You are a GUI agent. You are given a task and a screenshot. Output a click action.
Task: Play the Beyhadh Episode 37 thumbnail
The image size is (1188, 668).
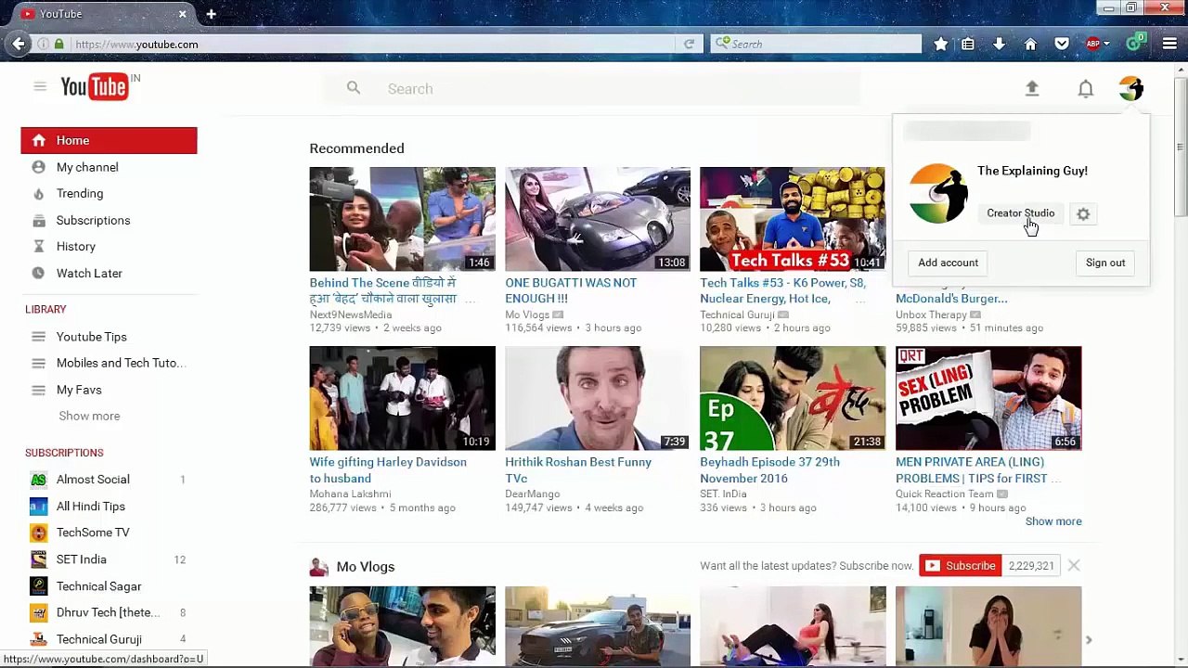[793, 398]
